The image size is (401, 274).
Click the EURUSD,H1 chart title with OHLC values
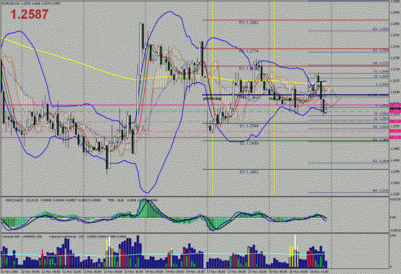[x=31, y=3]
